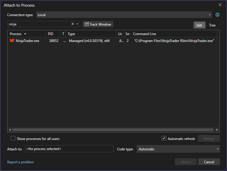Click the NinjaTrader.exe command line path cell

pyautogui.click(x=174, y=41)
